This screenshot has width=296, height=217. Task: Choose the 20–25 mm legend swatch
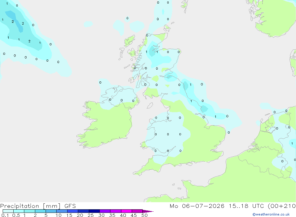pyautogui.click(x=83, y=211)
